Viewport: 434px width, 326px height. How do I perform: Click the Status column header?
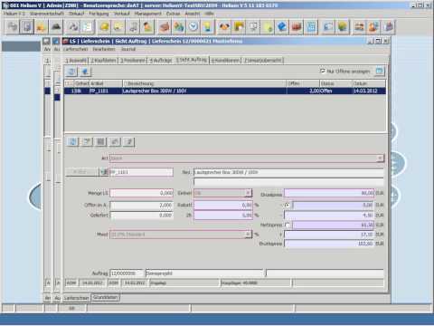pos(335,83)
